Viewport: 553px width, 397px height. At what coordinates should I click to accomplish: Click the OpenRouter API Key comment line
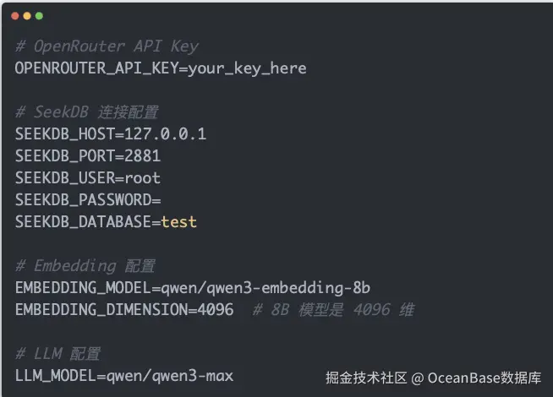107,46
